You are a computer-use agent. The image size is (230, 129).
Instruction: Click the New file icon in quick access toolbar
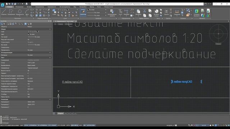[7, 4]
